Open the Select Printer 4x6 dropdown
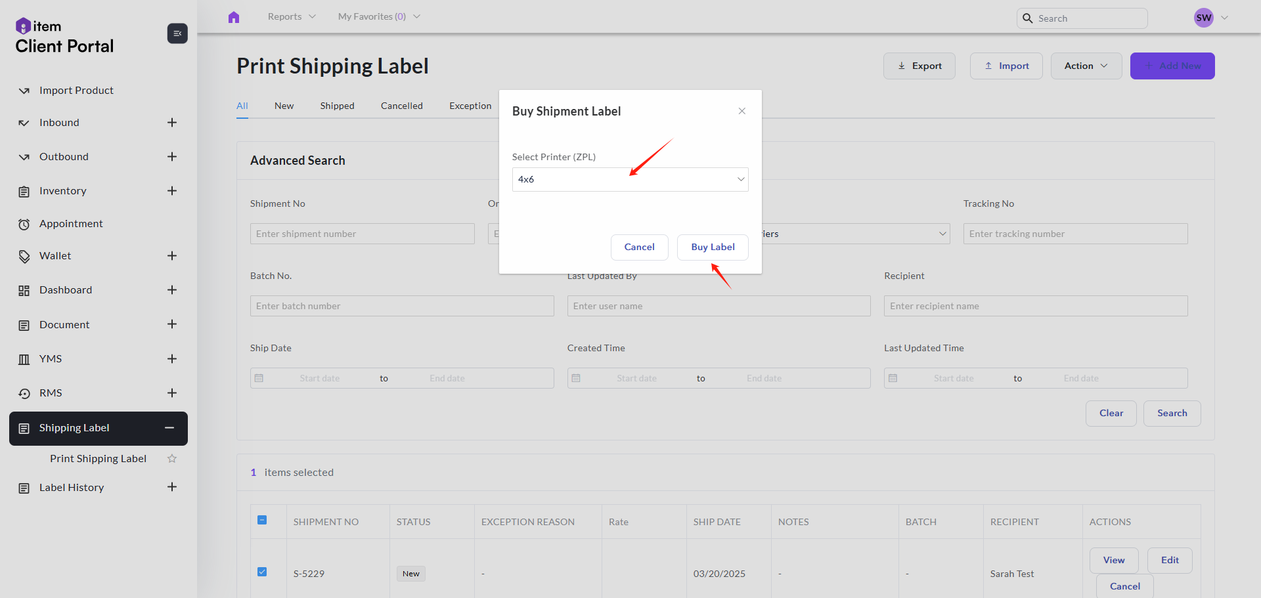This screenshot has height=598, width=1261. click(x=630, y=179)
